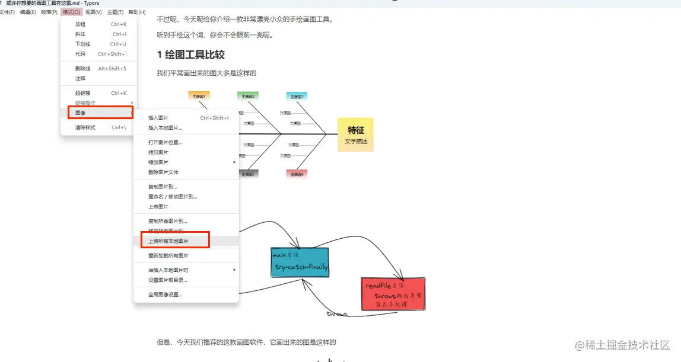Choose 复制图片到... entry
Viewport: 681px width, 362px height.
186,187
